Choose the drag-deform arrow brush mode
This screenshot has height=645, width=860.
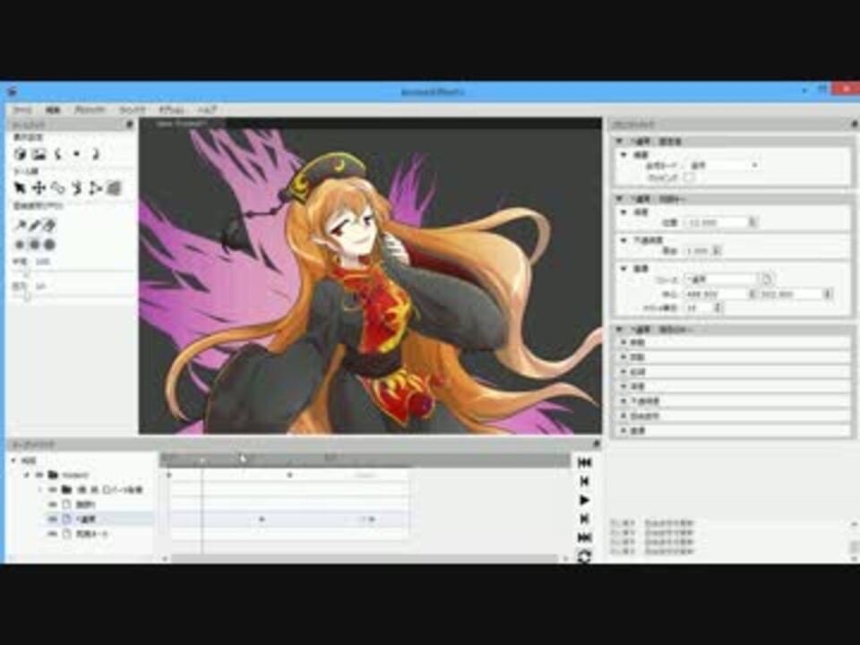[x=21, y=225]
